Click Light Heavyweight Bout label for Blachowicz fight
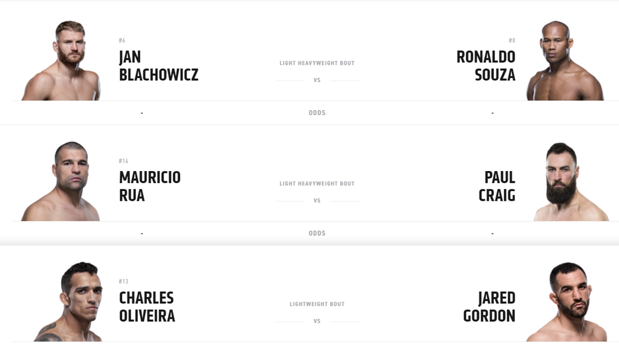The width and height of the screenshot is (619, 347). (x=317, y=63)
